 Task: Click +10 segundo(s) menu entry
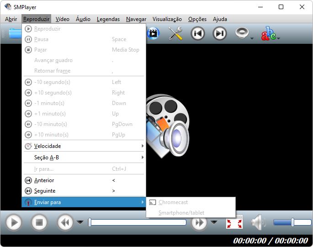point(84,93)
